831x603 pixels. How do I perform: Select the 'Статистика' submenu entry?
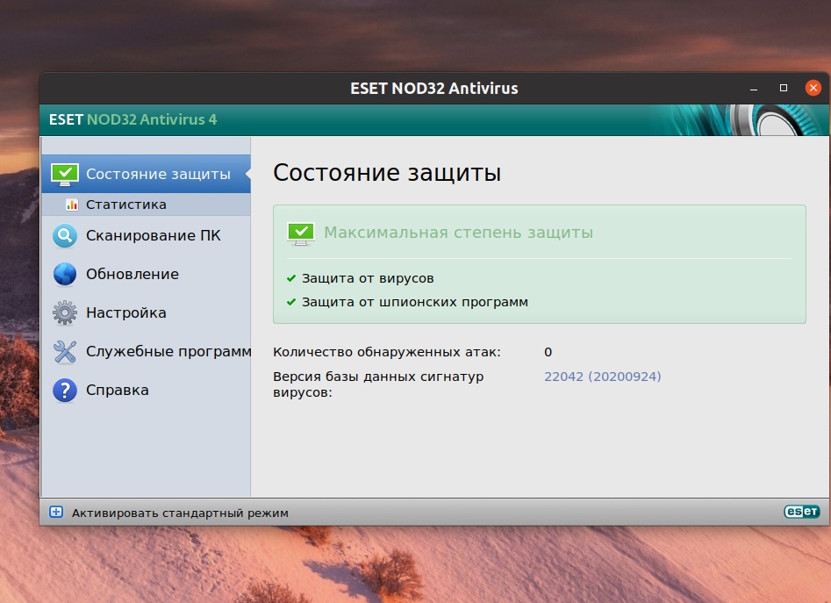tap(146, 205)
